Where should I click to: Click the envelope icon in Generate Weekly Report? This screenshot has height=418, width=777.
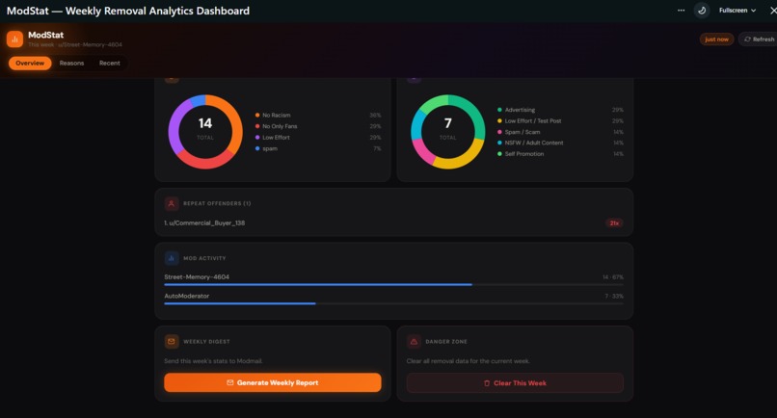[x=230, y=382]
